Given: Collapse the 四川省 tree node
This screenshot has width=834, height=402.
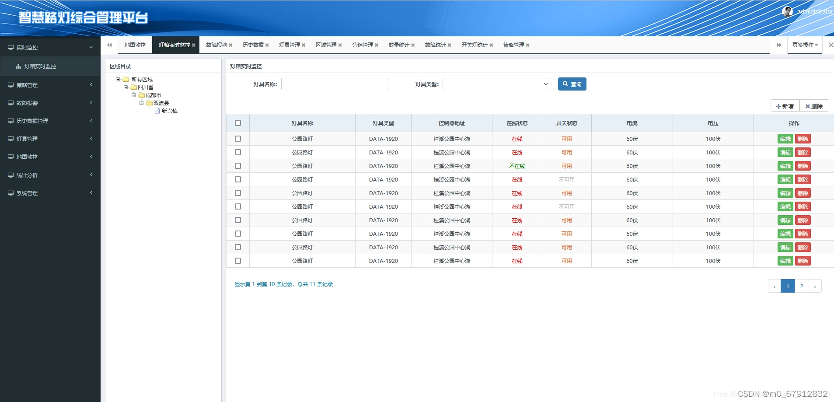Looking at the screenshot, I should tap(126, 87).
